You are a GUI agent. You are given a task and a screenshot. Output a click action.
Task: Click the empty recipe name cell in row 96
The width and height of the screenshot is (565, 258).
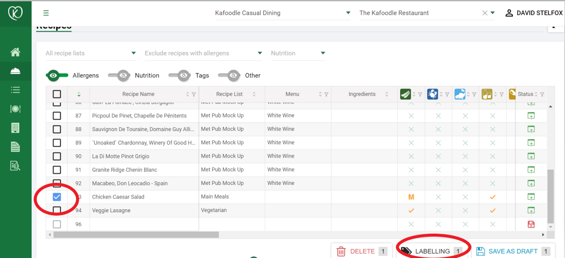[x=144, y=224]
